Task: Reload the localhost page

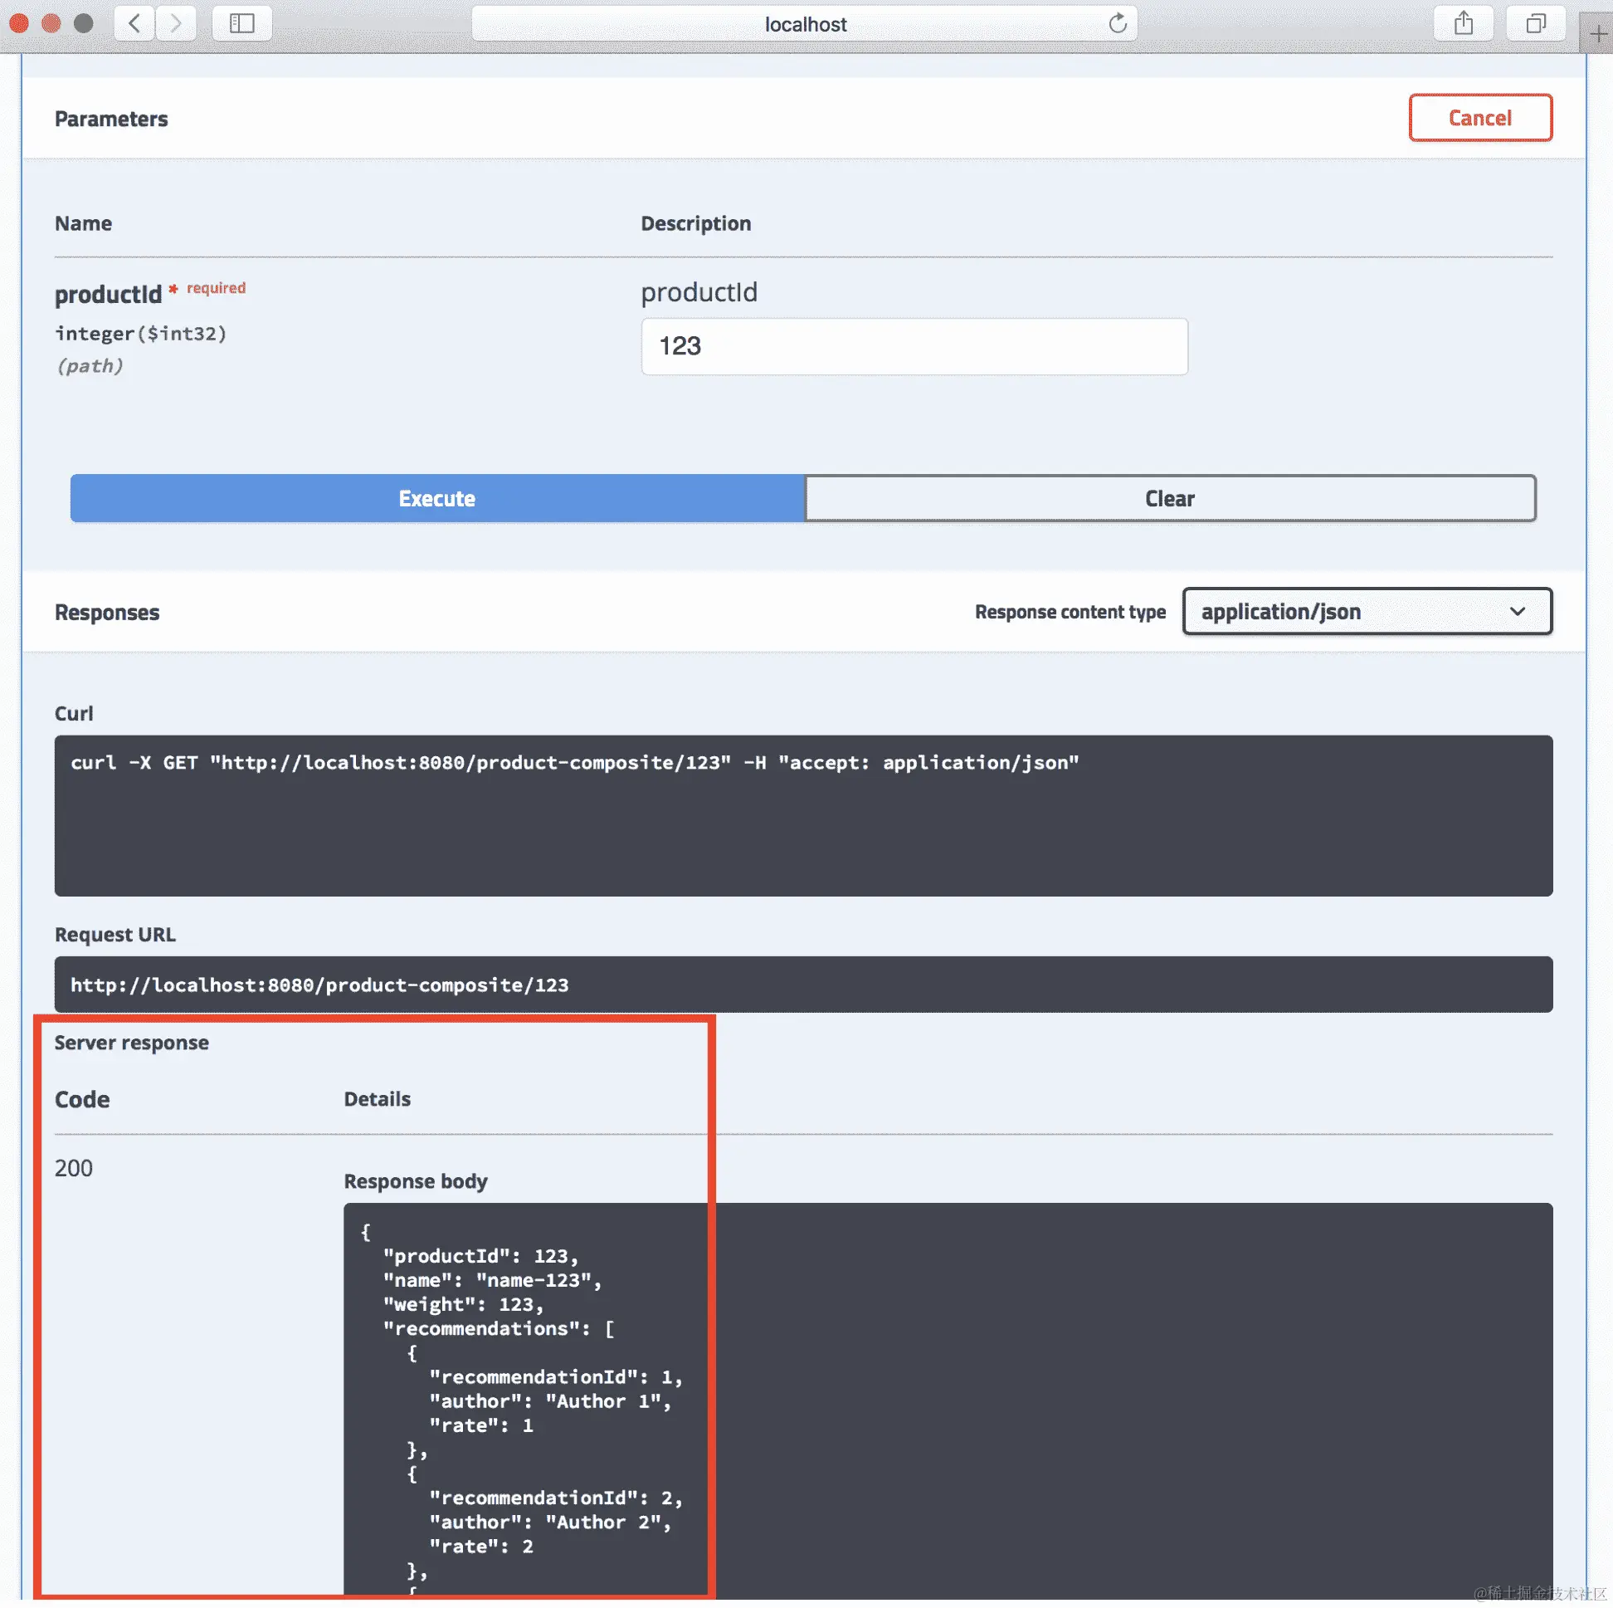Action: point(1117,23)
